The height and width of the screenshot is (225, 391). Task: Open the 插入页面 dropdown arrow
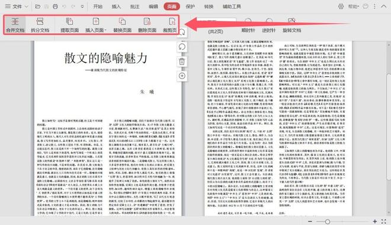(105, 30)
